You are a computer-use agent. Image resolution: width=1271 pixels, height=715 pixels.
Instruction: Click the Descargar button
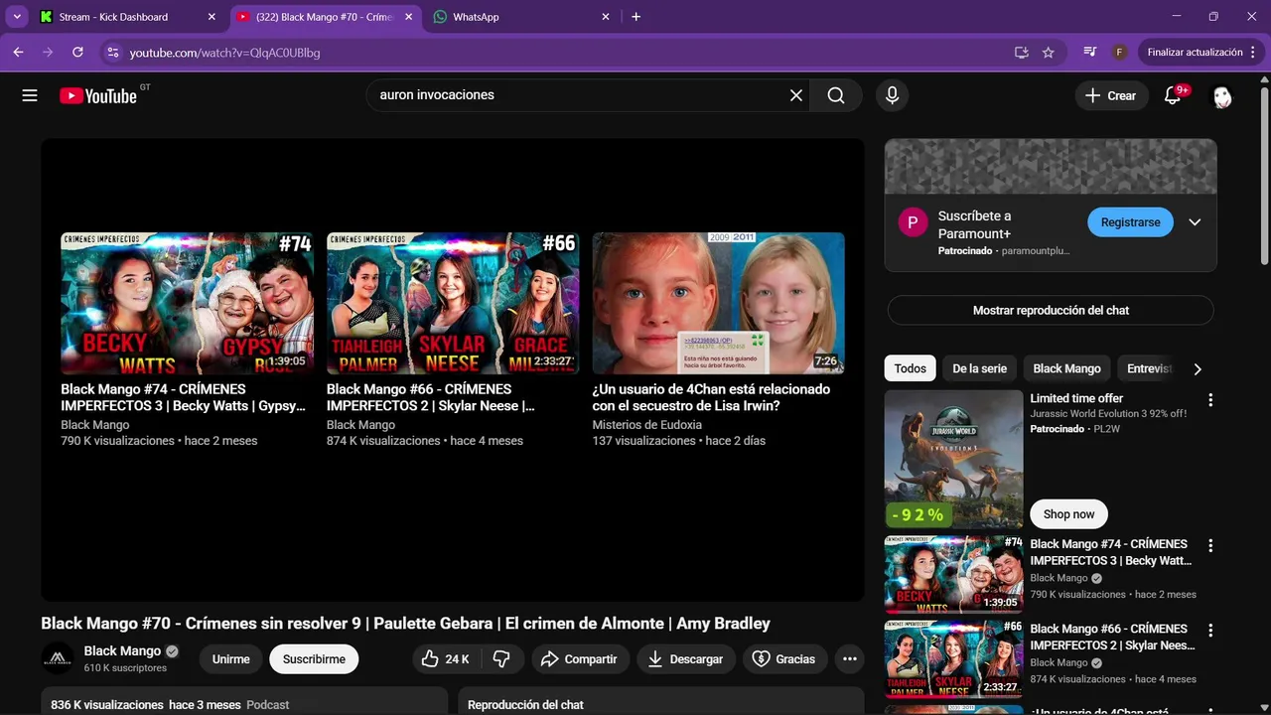[685, 658]
